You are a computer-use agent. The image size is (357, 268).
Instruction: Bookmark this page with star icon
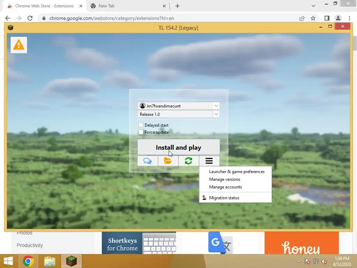click(x=313, y=18)
